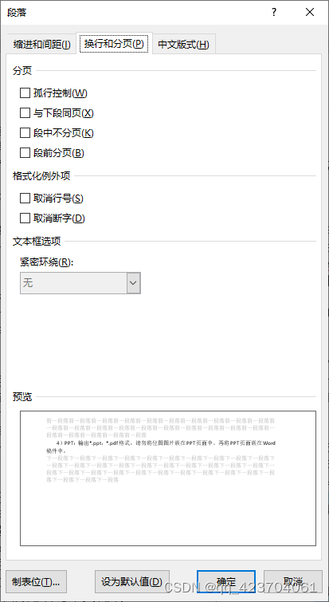This screenshot has width=329, height=602.
Task: Select the 紧密环绕 combo box field
Action: [x=80, y=283]
